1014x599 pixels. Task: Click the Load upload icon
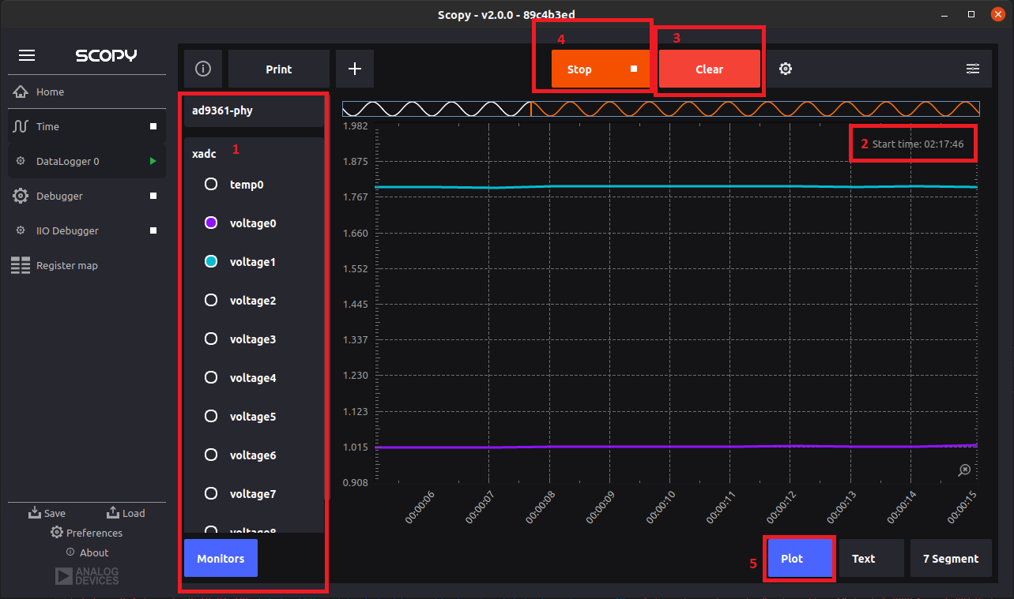[x=112, y=512]
